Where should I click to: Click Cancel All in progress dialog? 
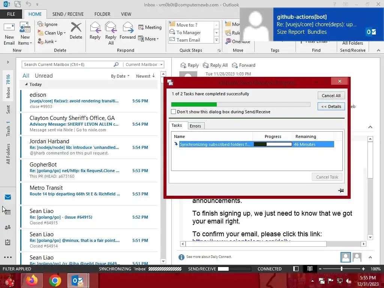(331, 96)
